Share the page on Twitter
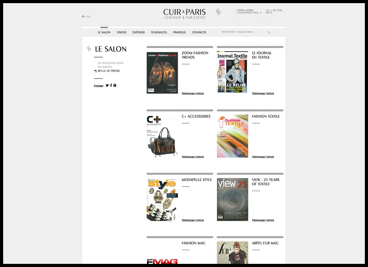 click(107, 85)
